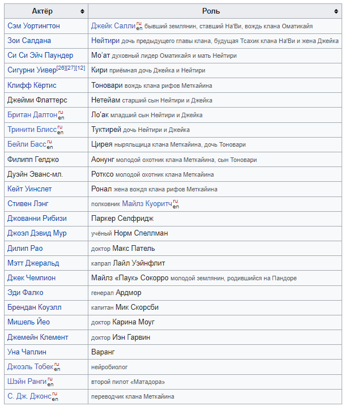The height and width of the screenshot is (406, 345).
Task: Open the ru/en interwiki marker next to Шэйн Ранги
Action: click(50, 382)
